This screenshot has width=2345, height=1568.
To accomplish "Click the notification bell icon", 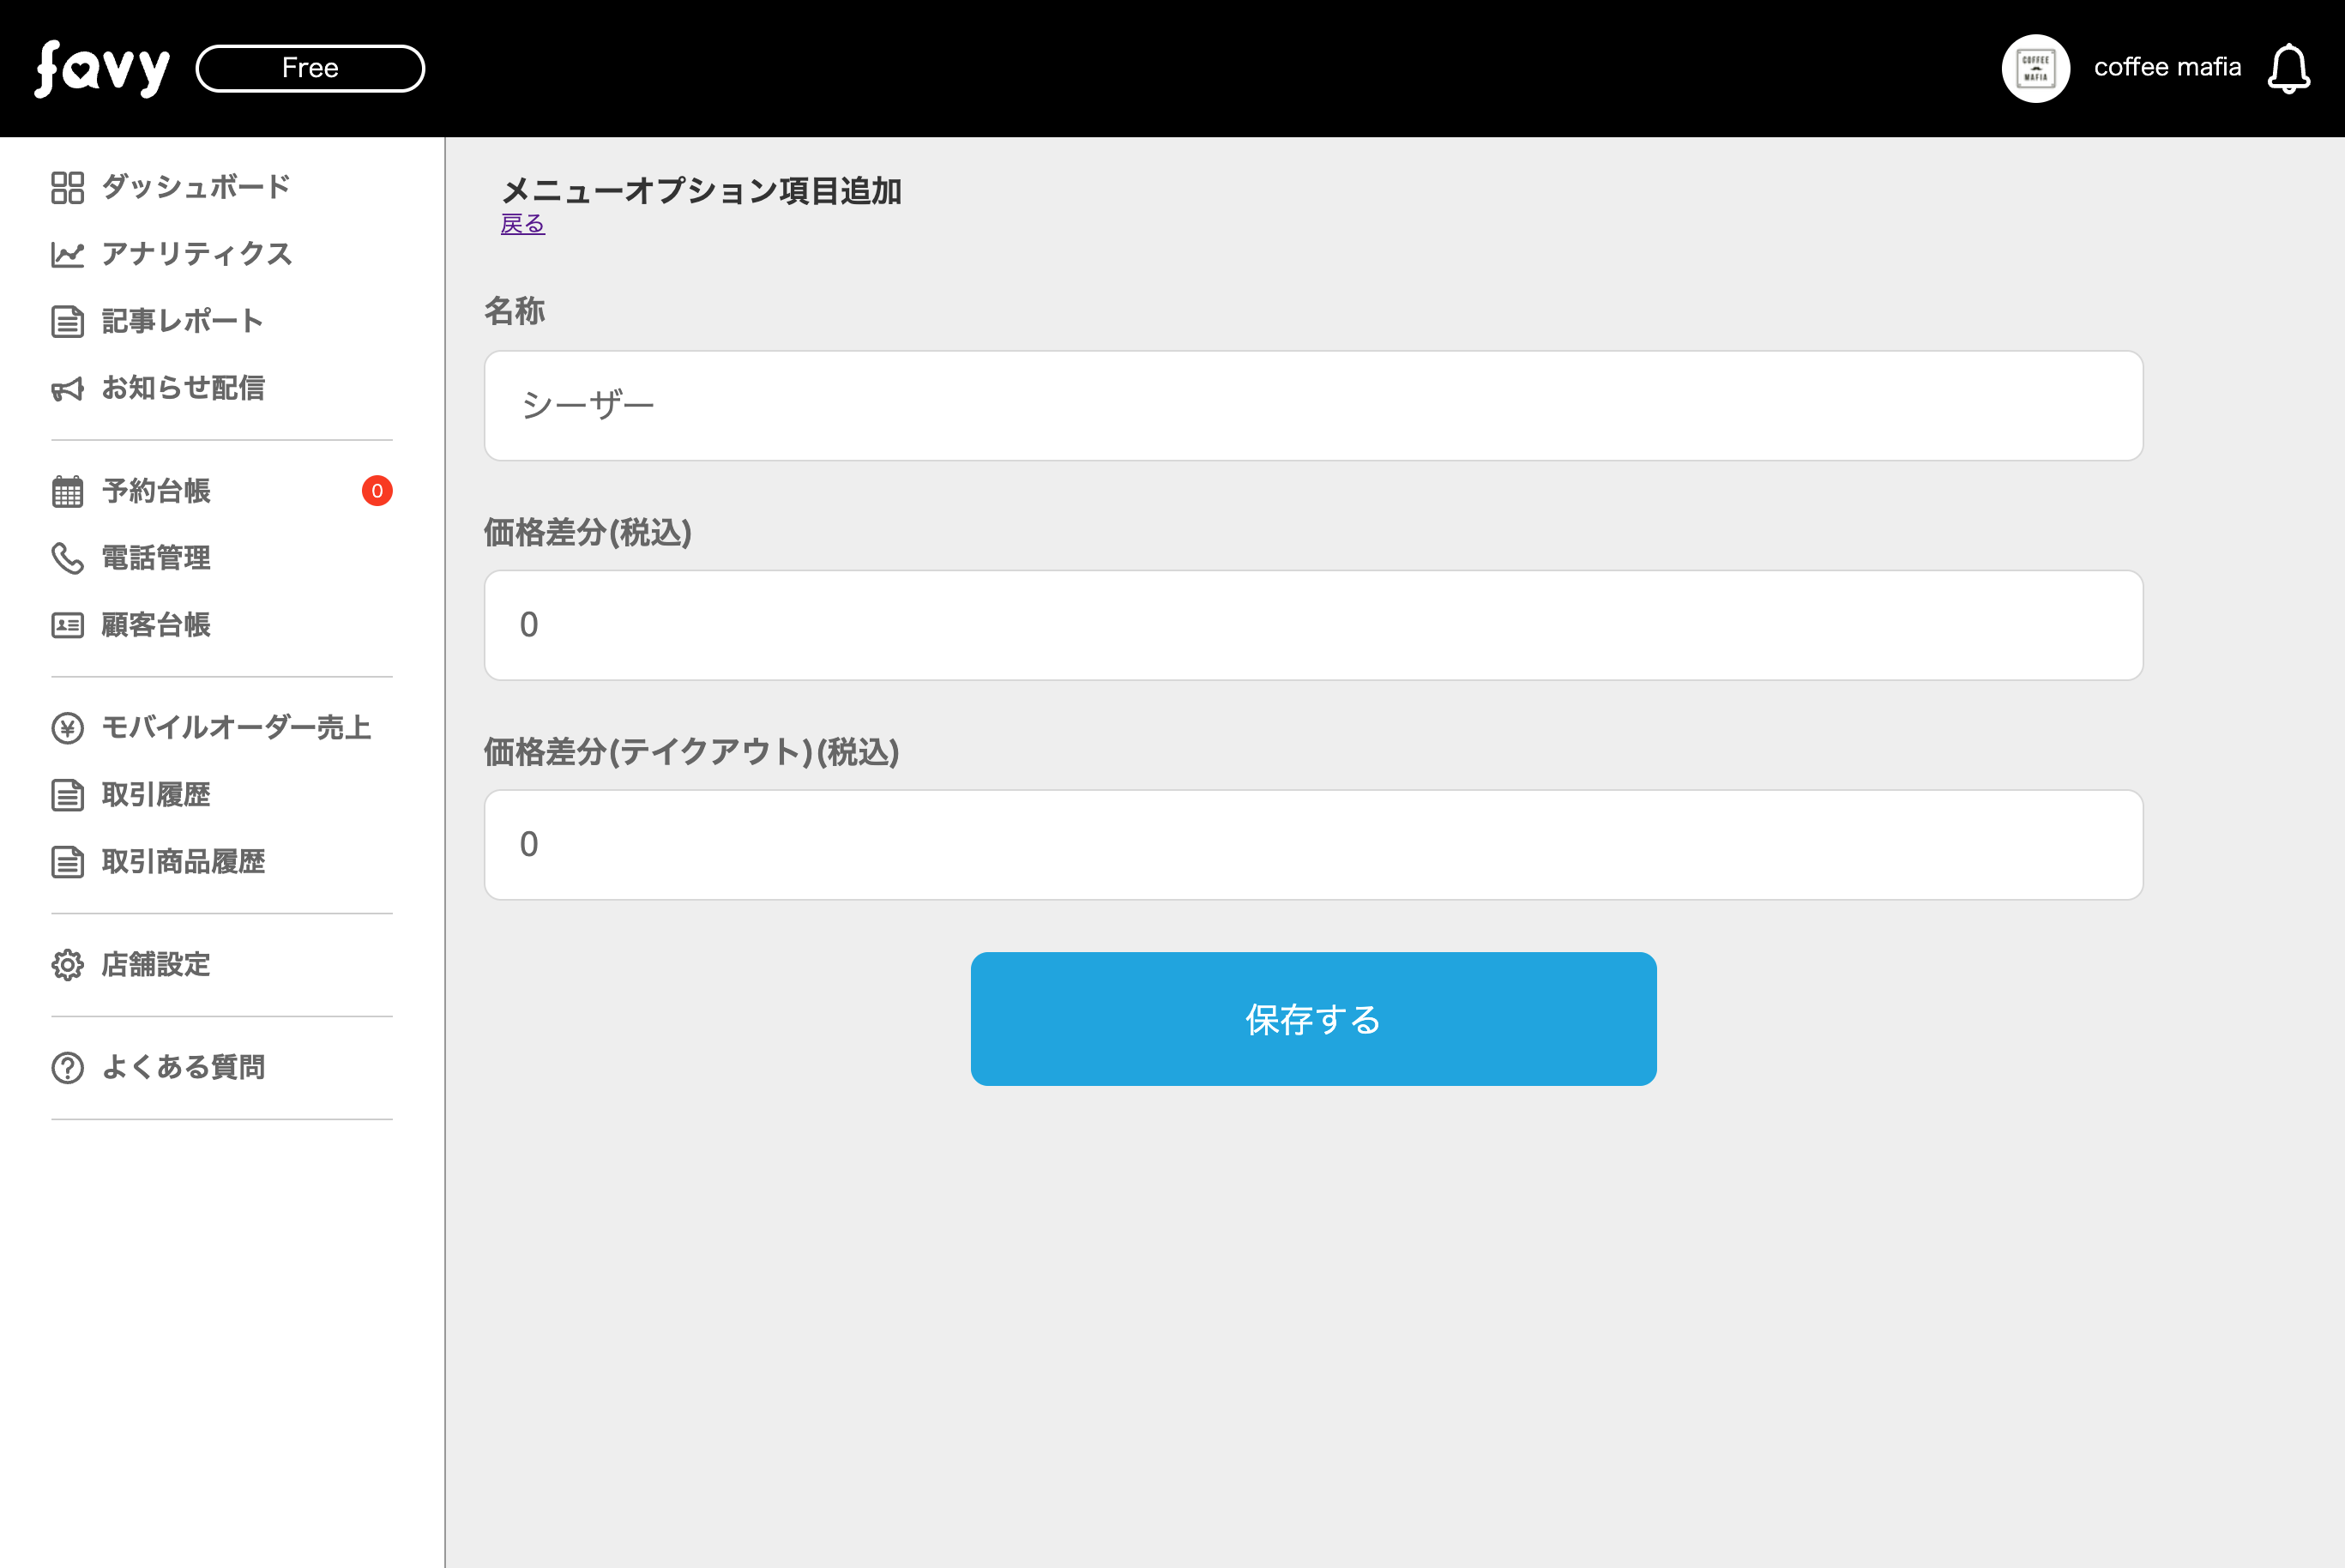I will click(x=2288, y=69).
